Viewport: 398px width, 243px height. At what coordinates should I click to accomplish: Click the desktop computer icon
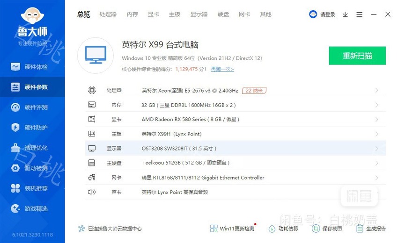click(96, 55)
